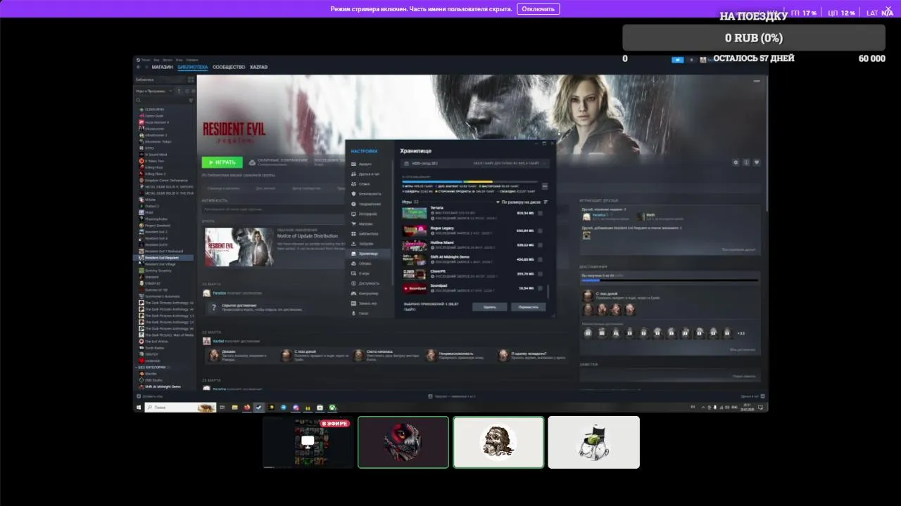The height and width of the screenshot is (506, 901).
Task: Open Контроллер settings section
Action: click(369, 293)
